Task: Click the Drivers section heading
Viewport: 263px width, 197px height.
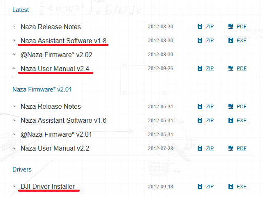Action: tap(22, 170)
